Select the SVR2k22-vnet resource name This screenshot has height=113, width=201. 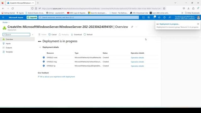(x=52, y=57)
